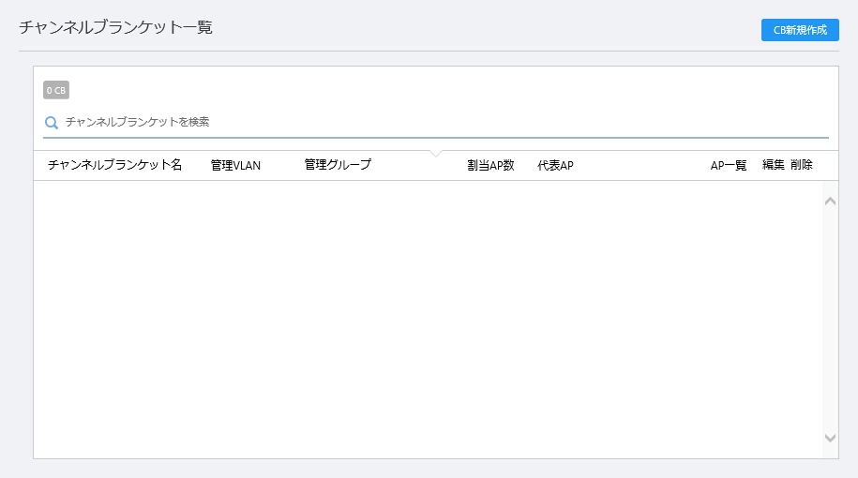Select the 管理グループ column header

pos(338,165)
